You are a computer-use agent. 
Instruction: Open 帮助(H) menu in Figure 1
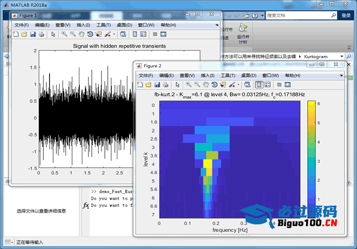(x=168, y=25)
